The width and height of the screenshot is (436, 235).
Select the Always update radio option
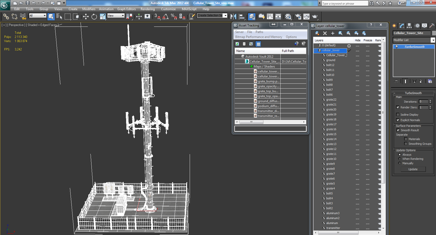pos(400,155)
